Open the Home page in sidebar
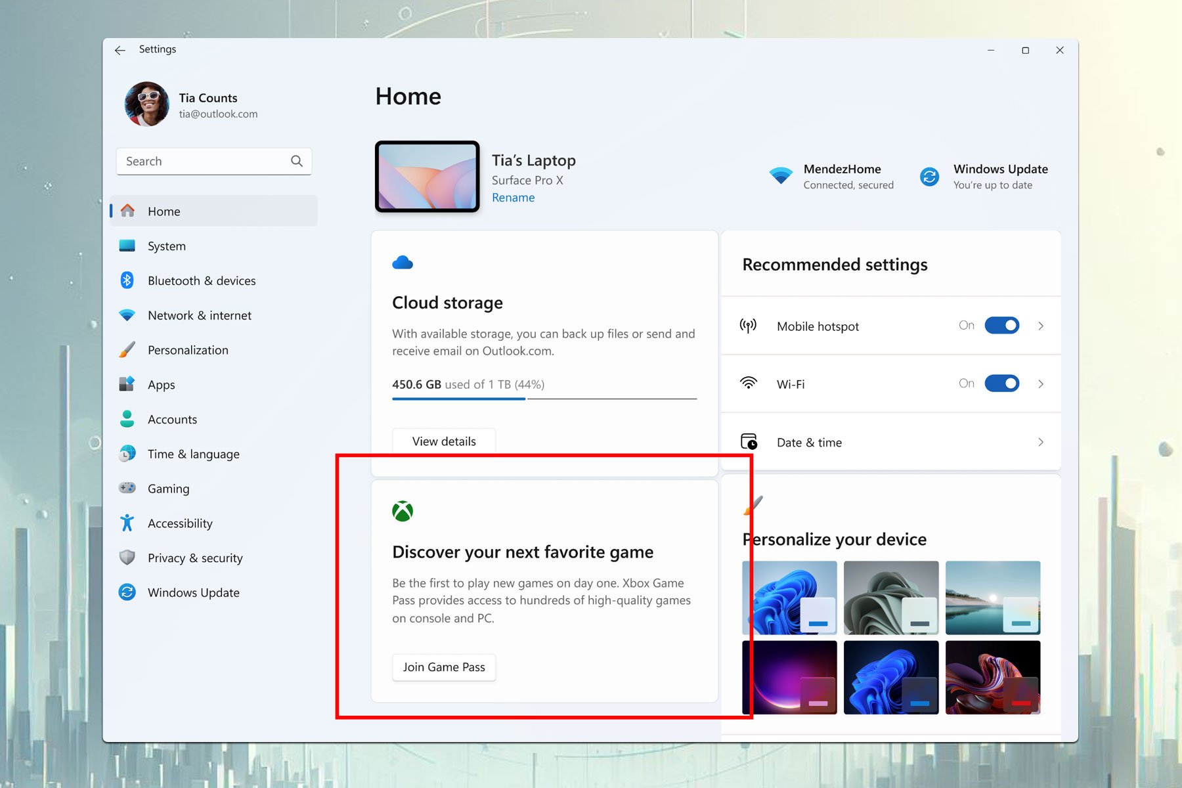Viewport: 1182px width, 788px height. coord(214,211)
